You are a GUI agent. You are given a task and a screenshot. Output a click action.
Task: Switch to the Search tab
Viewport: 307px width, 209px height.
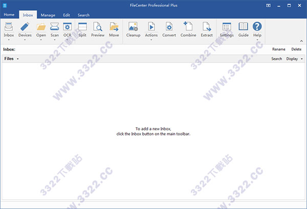[83, 15]
